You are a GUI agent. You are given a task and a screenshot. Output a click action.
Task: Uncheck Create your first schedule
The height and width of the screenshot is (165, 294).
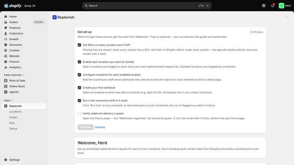point(79,88)
